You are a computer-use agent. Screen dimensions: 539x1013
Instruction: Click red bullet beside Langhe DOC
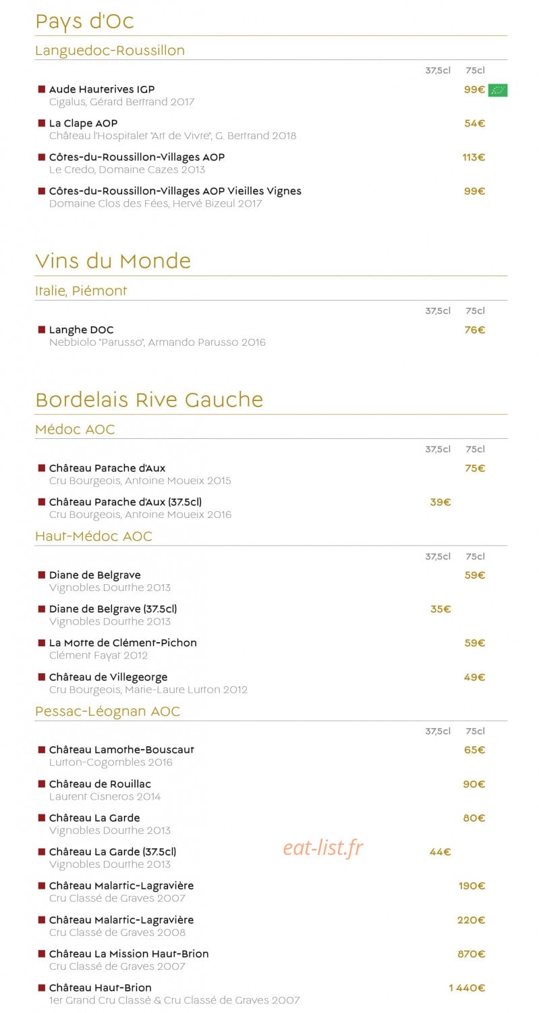click(x=41, y=330)
